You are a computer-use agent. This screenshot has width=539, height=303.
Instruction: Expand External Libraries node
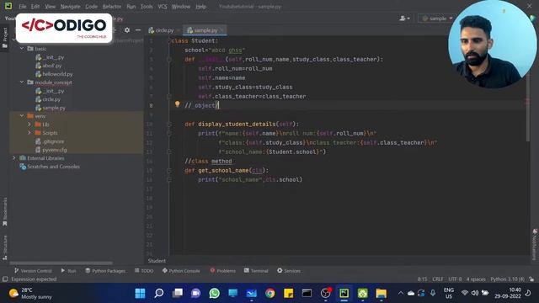pyautogui.click(x=14, y=158)
